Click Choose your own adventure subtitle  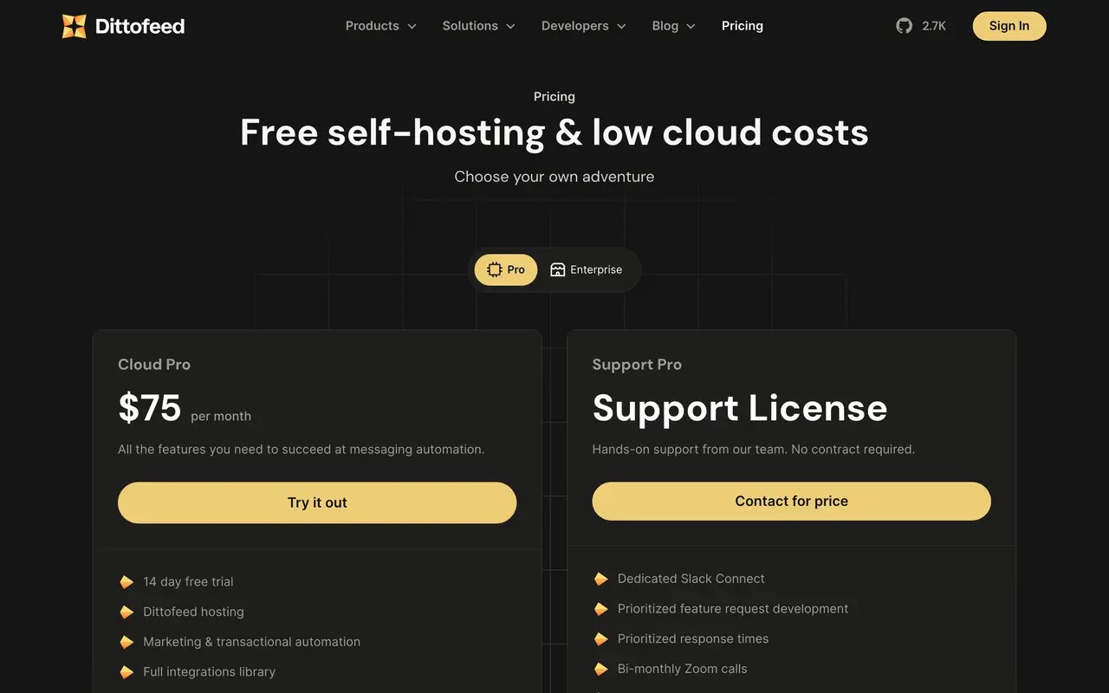click(554, 177)
